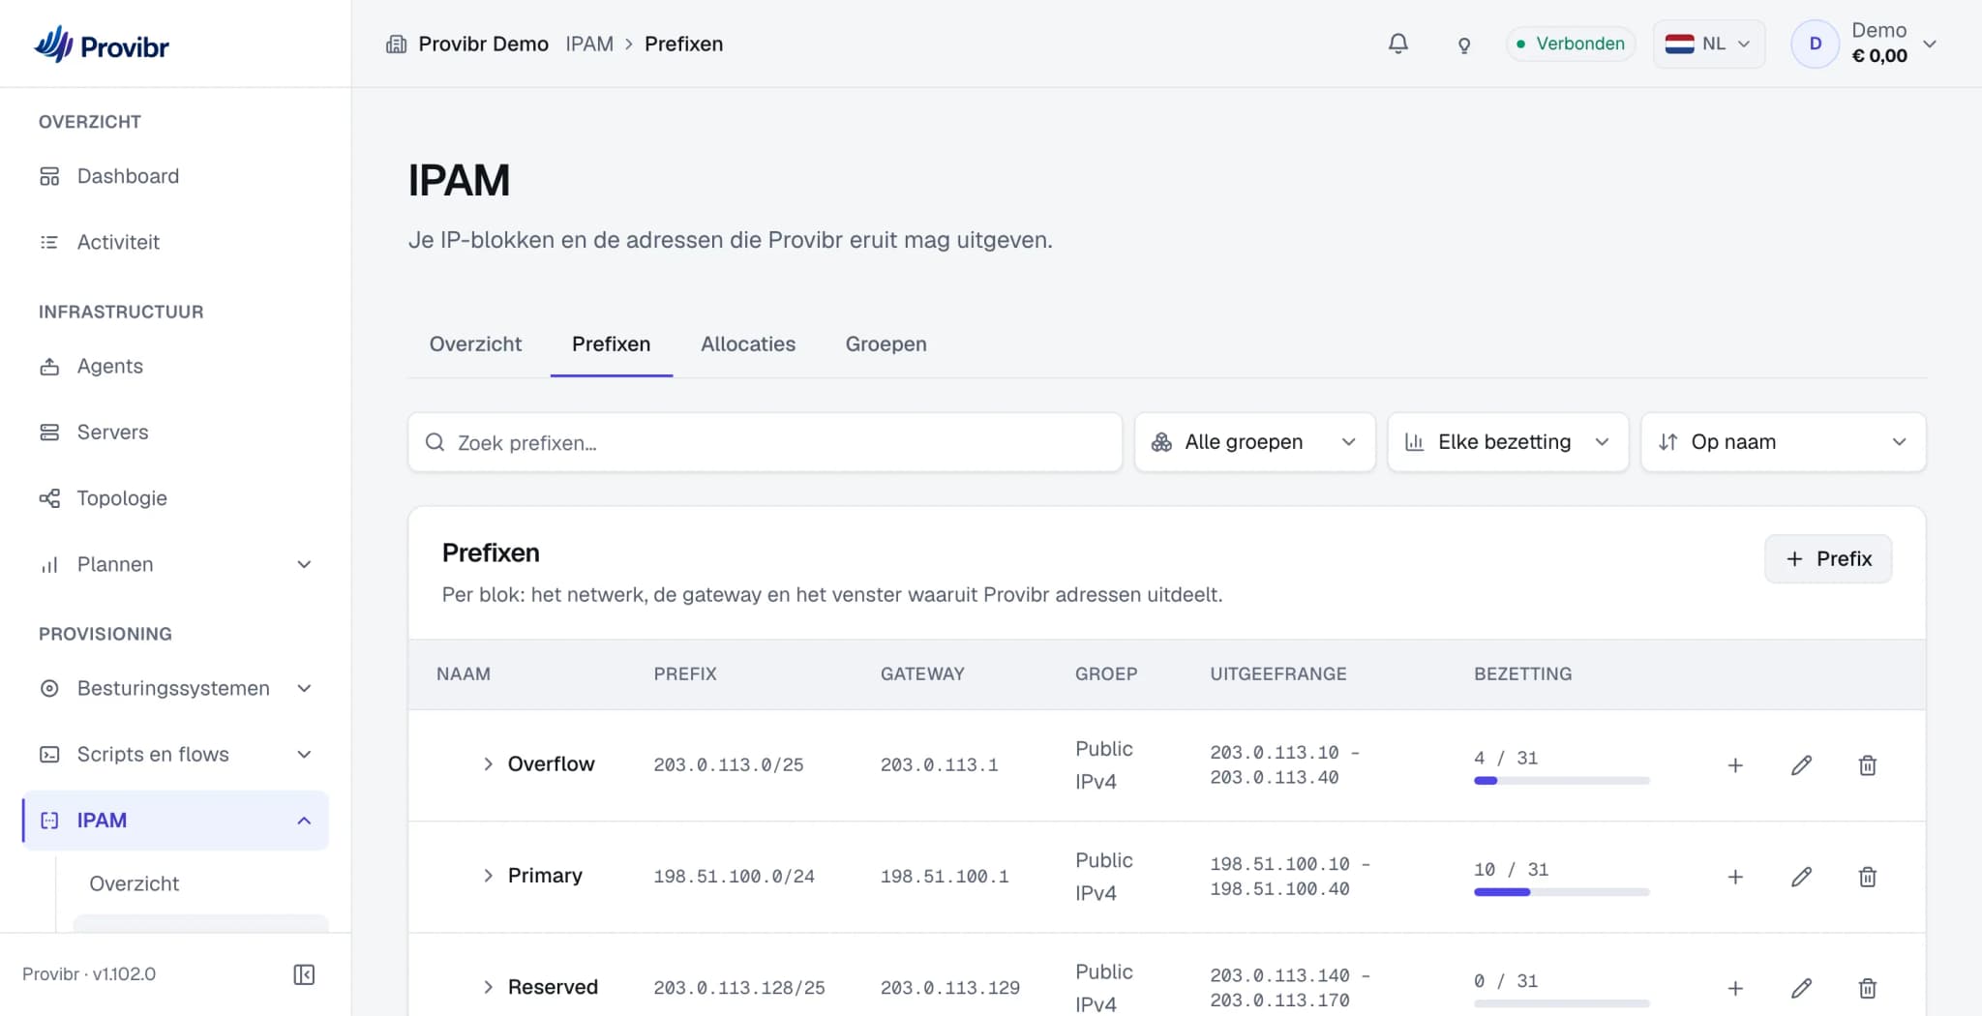The width and height of the screenshot is (1982, 1016).
Task: Open the Op naam sort dropdown
Action: [x=1783, y=442]
